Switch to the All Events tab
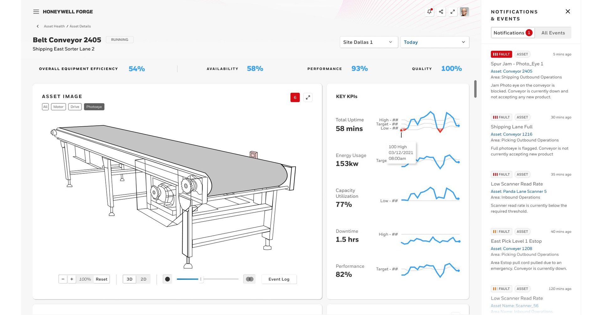 [553, 33]
